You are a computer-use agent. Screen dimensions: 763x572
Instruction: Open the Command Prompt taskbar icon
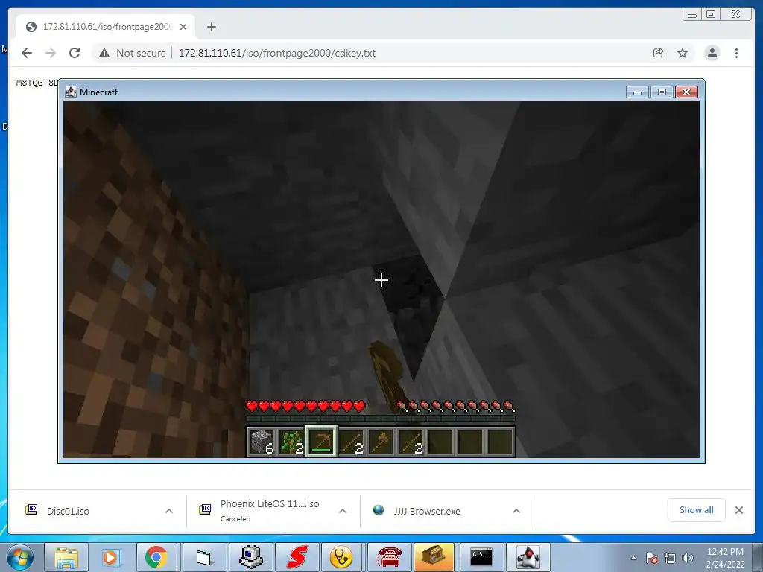[481, 557]
